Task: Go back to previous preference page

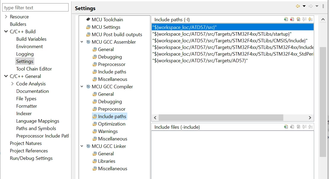Action: pyautogui.click(x=298, y=6)
